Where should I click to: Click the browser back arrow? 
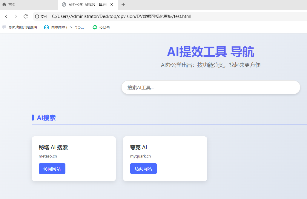[x=6, y=16]
